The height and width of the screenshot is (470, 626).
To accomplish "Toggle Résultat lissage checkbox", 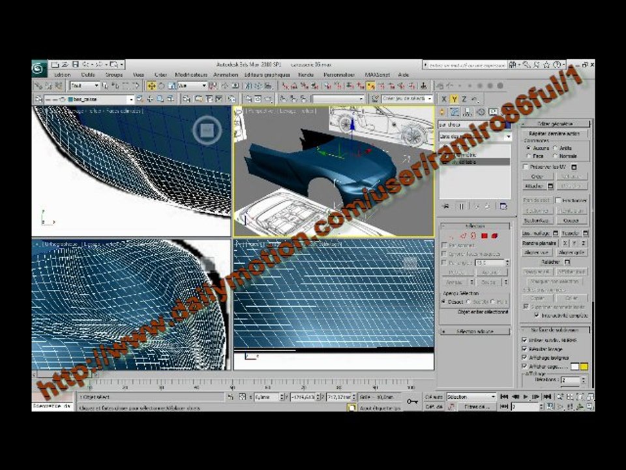I will click(x=524, y=349).
